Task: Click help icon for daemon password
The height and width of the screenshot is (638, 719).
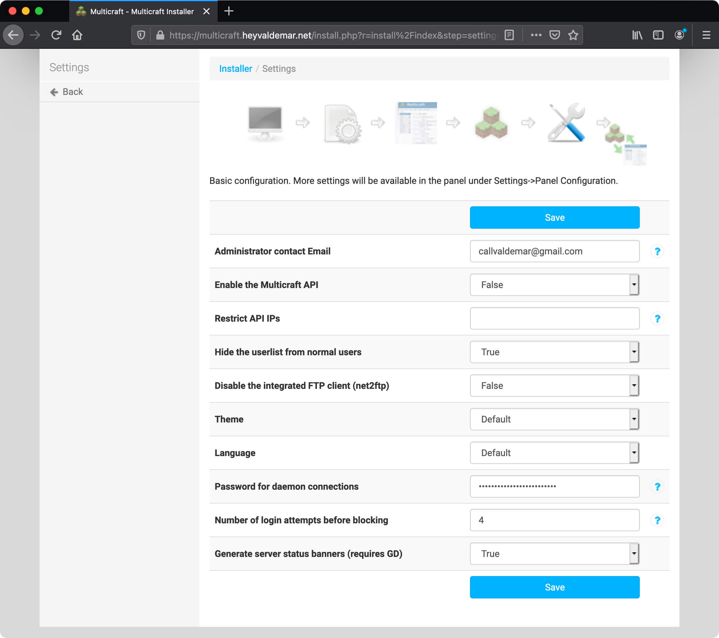Action: click(x=657, y=486)
